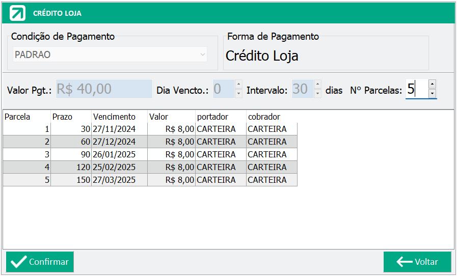The height and width of the screenshot is (276, 457).
Task: Increase Intervalo days with up arrow
Action: tap(318, 84)
